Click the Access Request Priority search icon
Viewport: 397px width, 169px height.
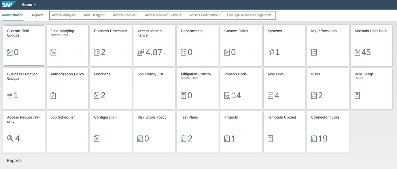coord(10,138)
